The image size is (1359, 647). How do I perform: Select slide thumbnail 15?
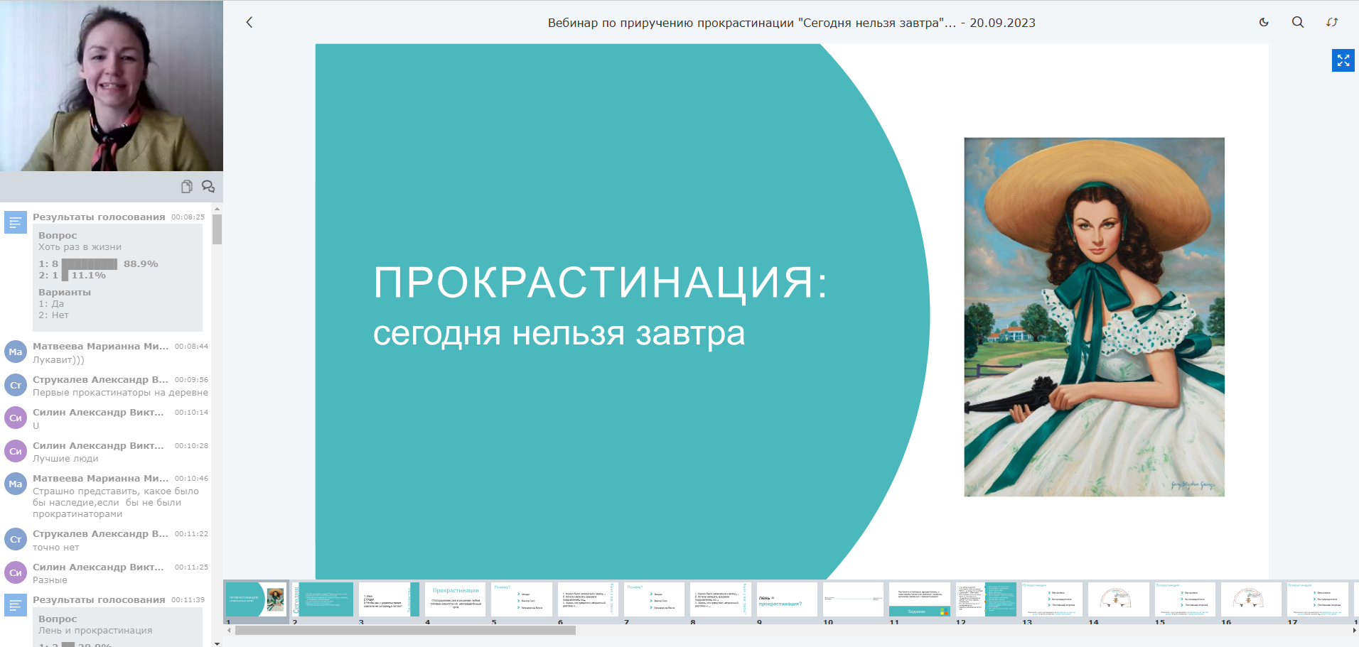[1185, 599]
